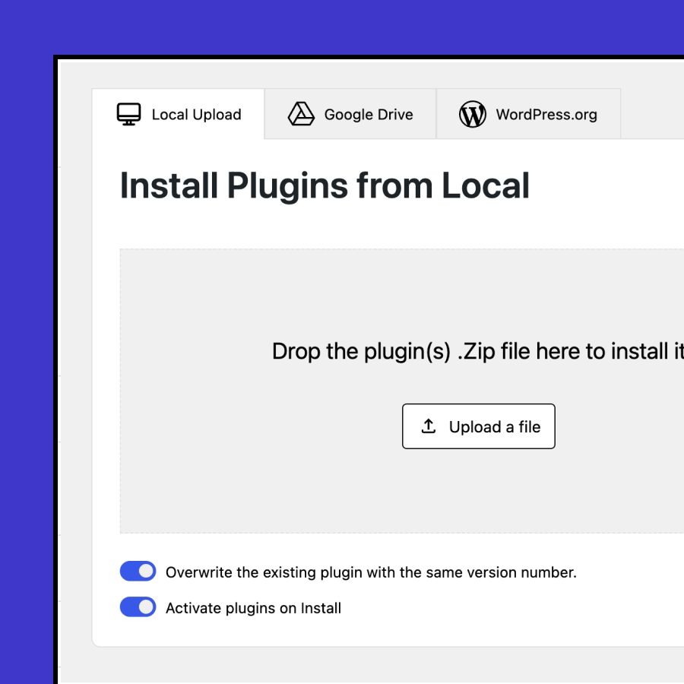The width and height of the screenshot is (684, 684).
Task: Click the monitor icon on Local Upload tab
Action: (129, 115)
